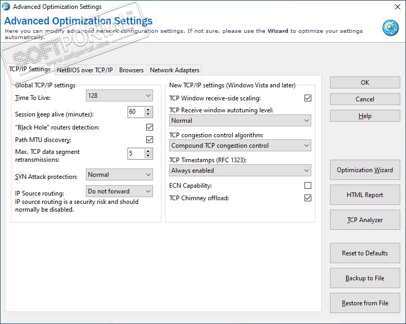Open the Time To Live dropdown
The width and height of the screenshot is (406, 324).
pos(119,96)
